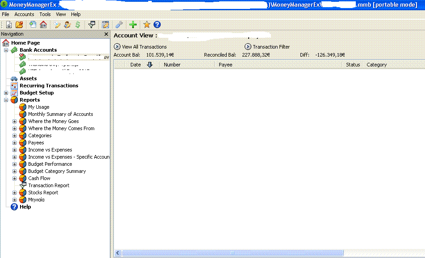This screenshot has height=258, width=425.
Task: Open the Organize Payees toolbar icon
Action: (67, 25)
